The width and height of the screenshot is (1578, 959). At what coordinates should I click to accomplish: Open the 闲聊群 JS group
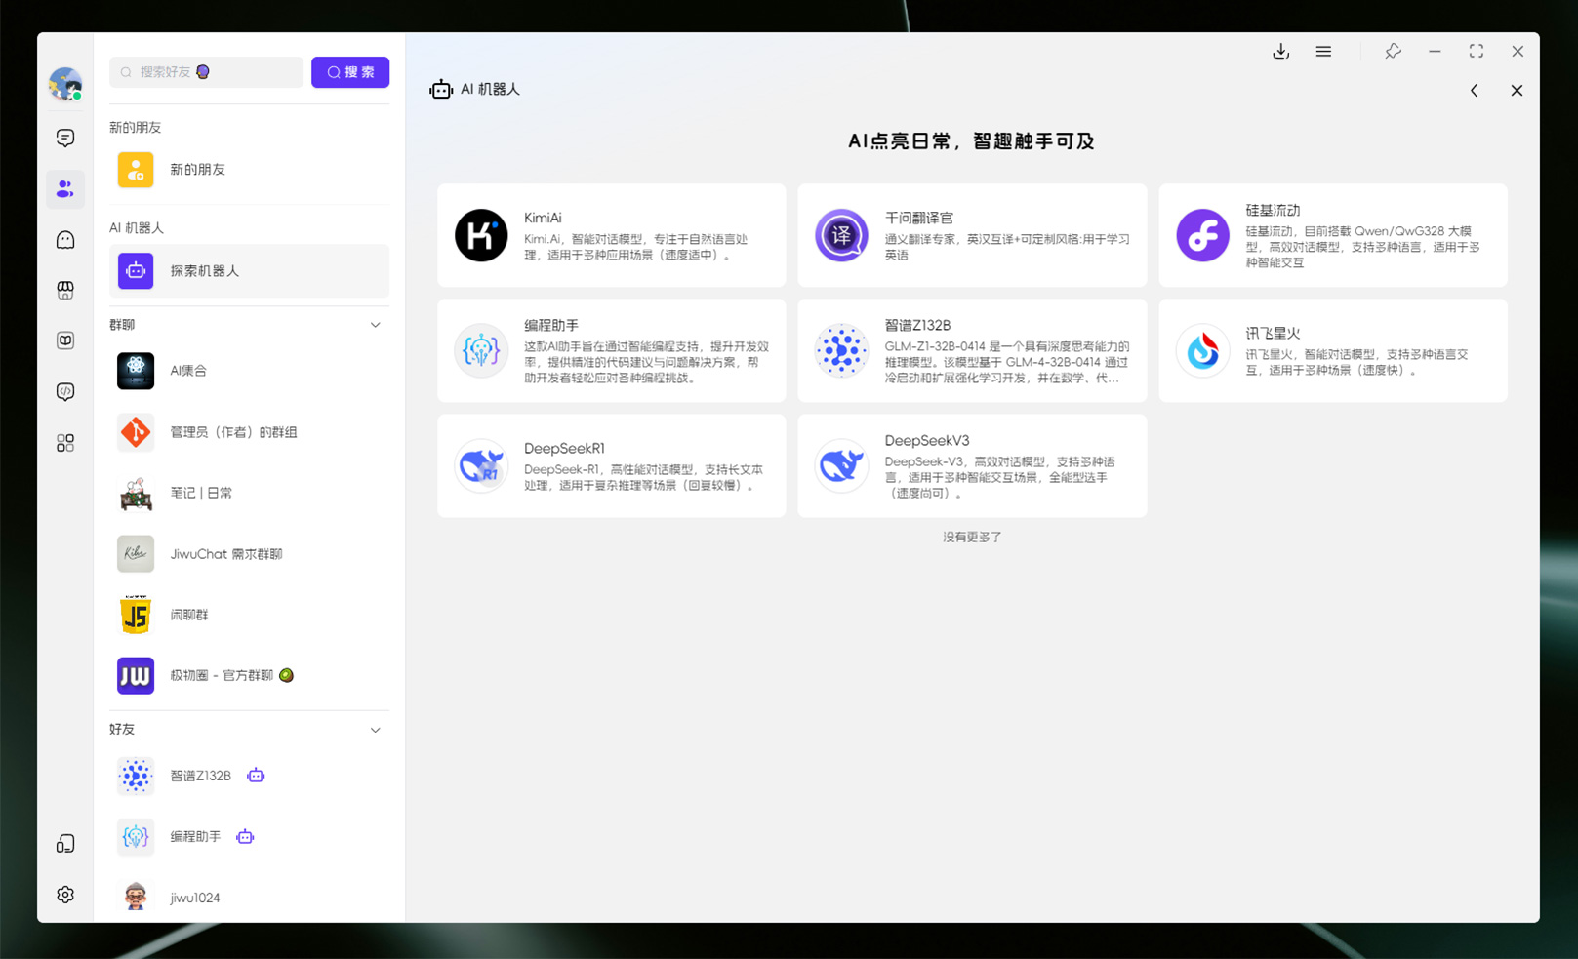pyautogui.click(x=249, y=615)
